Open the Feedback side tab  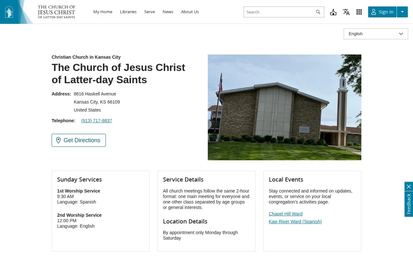409,204
